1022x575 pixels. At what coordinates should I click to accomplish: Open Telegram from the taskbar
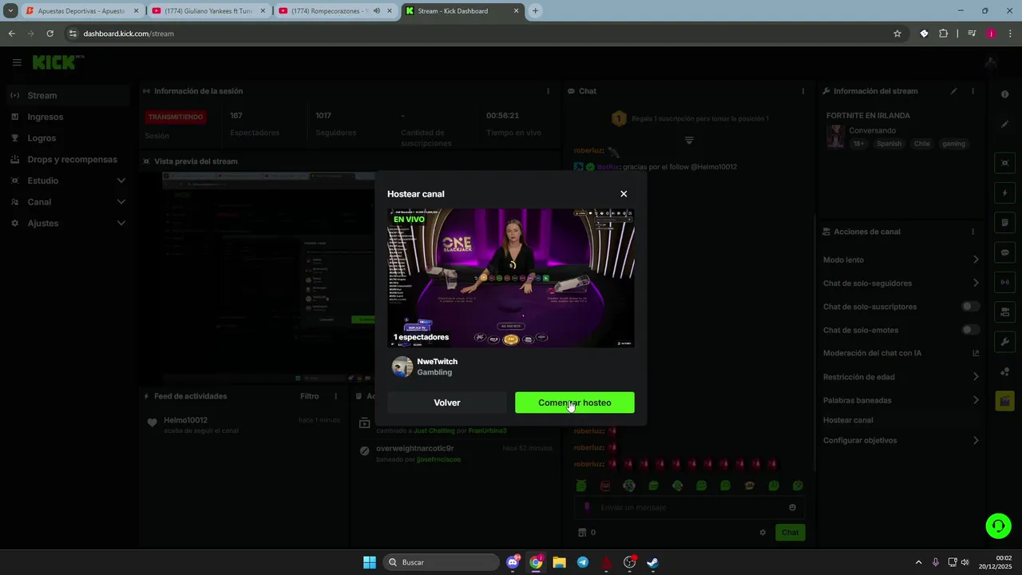point(582,562)
